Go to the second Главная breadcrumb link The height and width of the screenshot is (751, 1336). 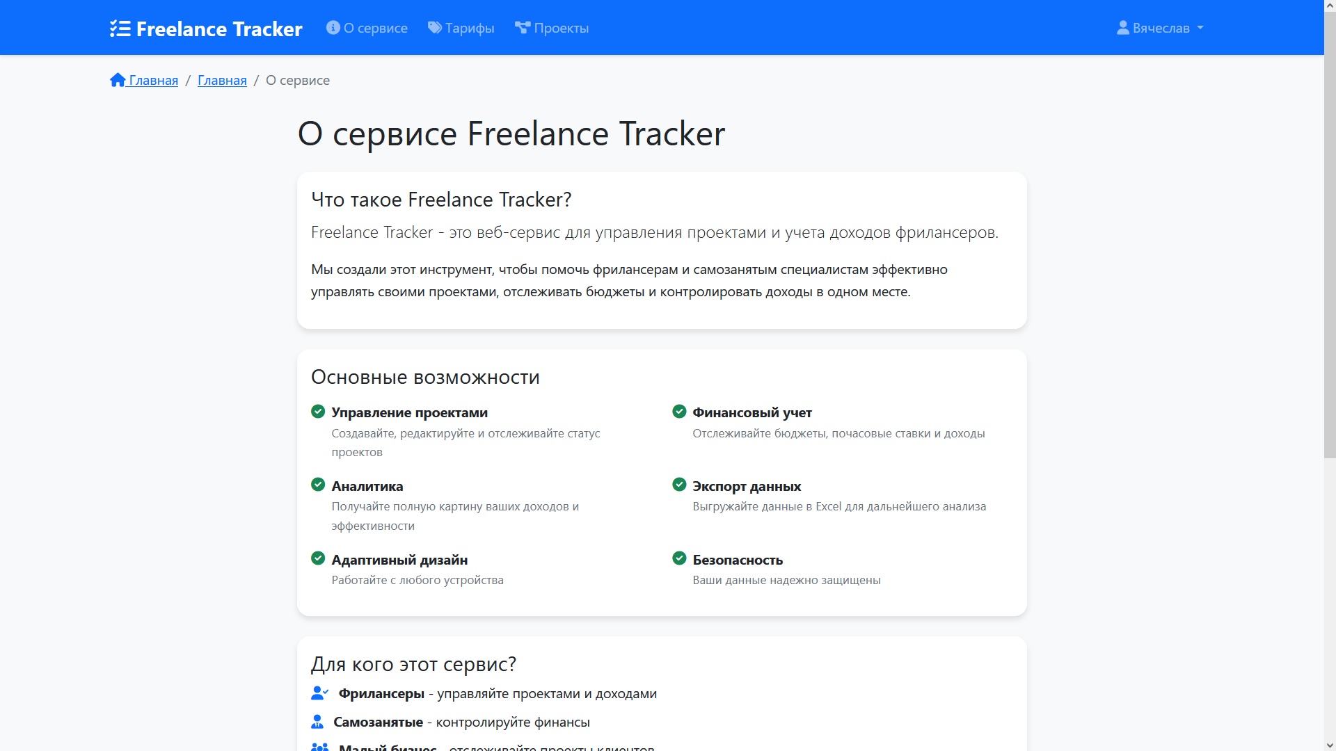[x=222, y=80]
